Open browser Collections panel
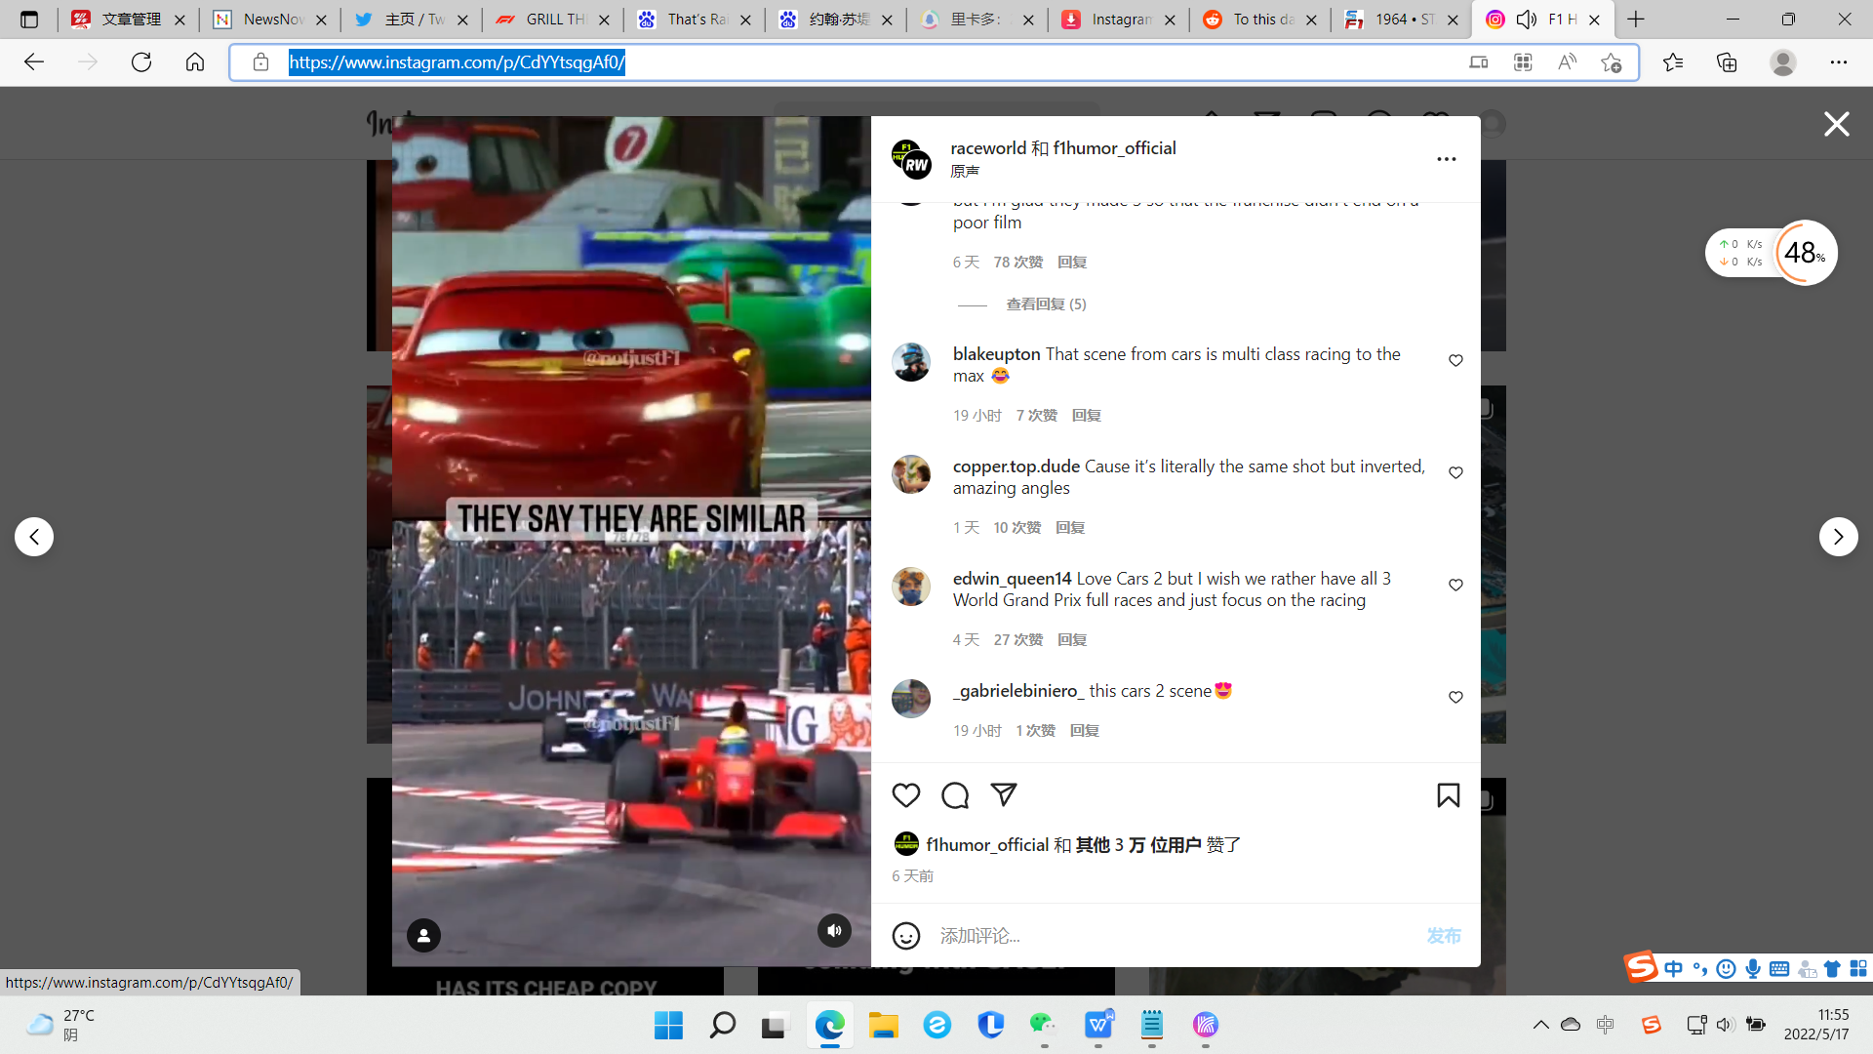Image resolution: width=1873 pixels, height=1054 pixels. (1727, 62)
